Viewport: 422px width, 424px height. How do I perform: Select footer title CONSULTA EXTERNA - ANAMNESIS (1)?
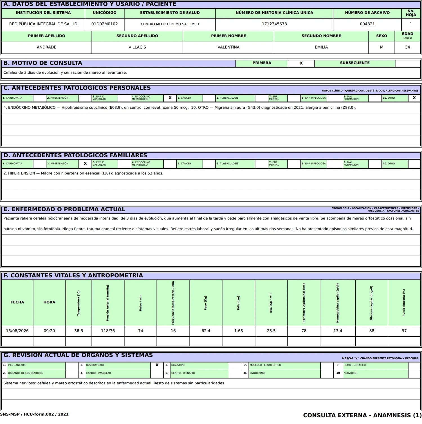pos(362,416)
